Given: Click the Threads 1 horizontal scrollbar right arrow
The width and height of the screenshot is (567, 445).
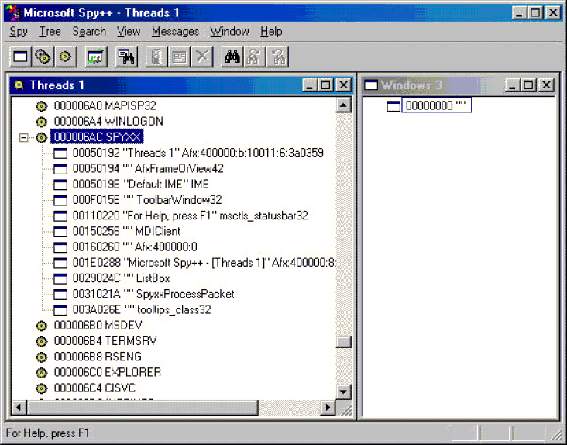Looking at the screenshot, I should coord(328,408).
